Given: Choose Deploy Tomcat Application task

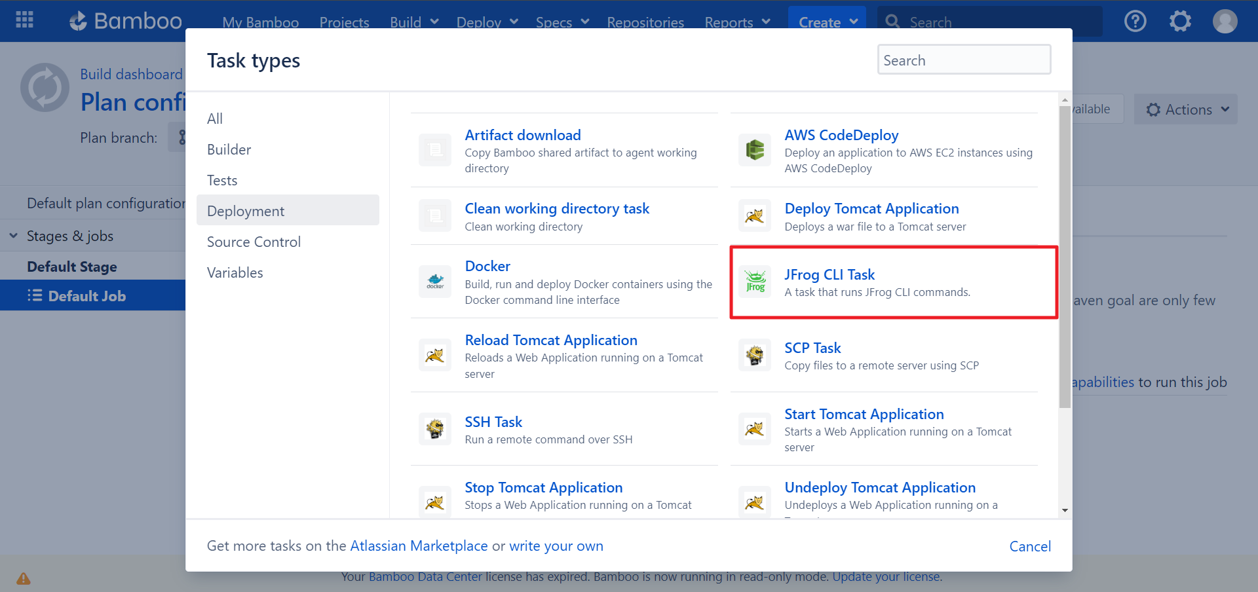Looking at the screenshot, I should click(x=871, y=208).
